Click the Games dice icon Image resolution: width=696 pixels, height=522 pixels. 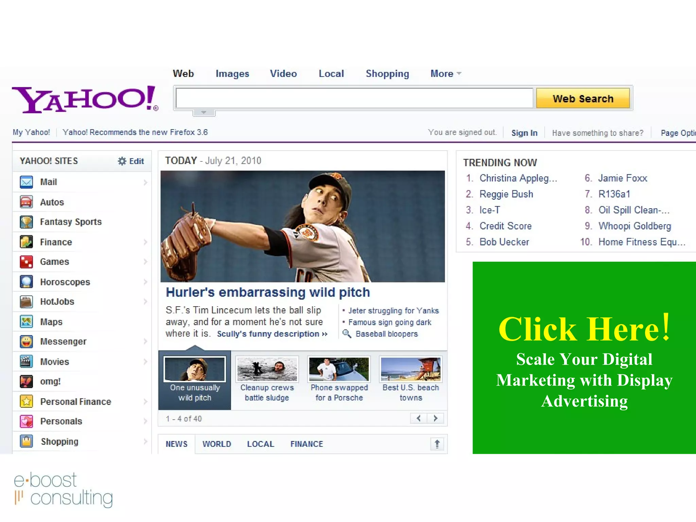click(26, 262)
